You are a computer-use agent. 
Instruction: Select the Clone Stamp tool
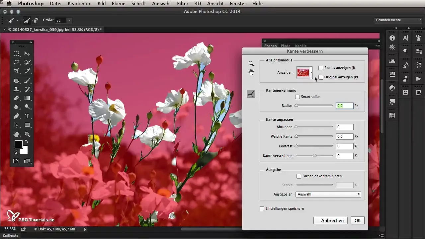tap(16, 89)
